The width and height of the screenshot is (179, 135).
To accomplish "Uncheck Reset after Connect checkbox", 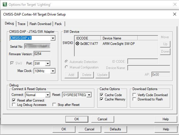I will click(x=14, y=100).
